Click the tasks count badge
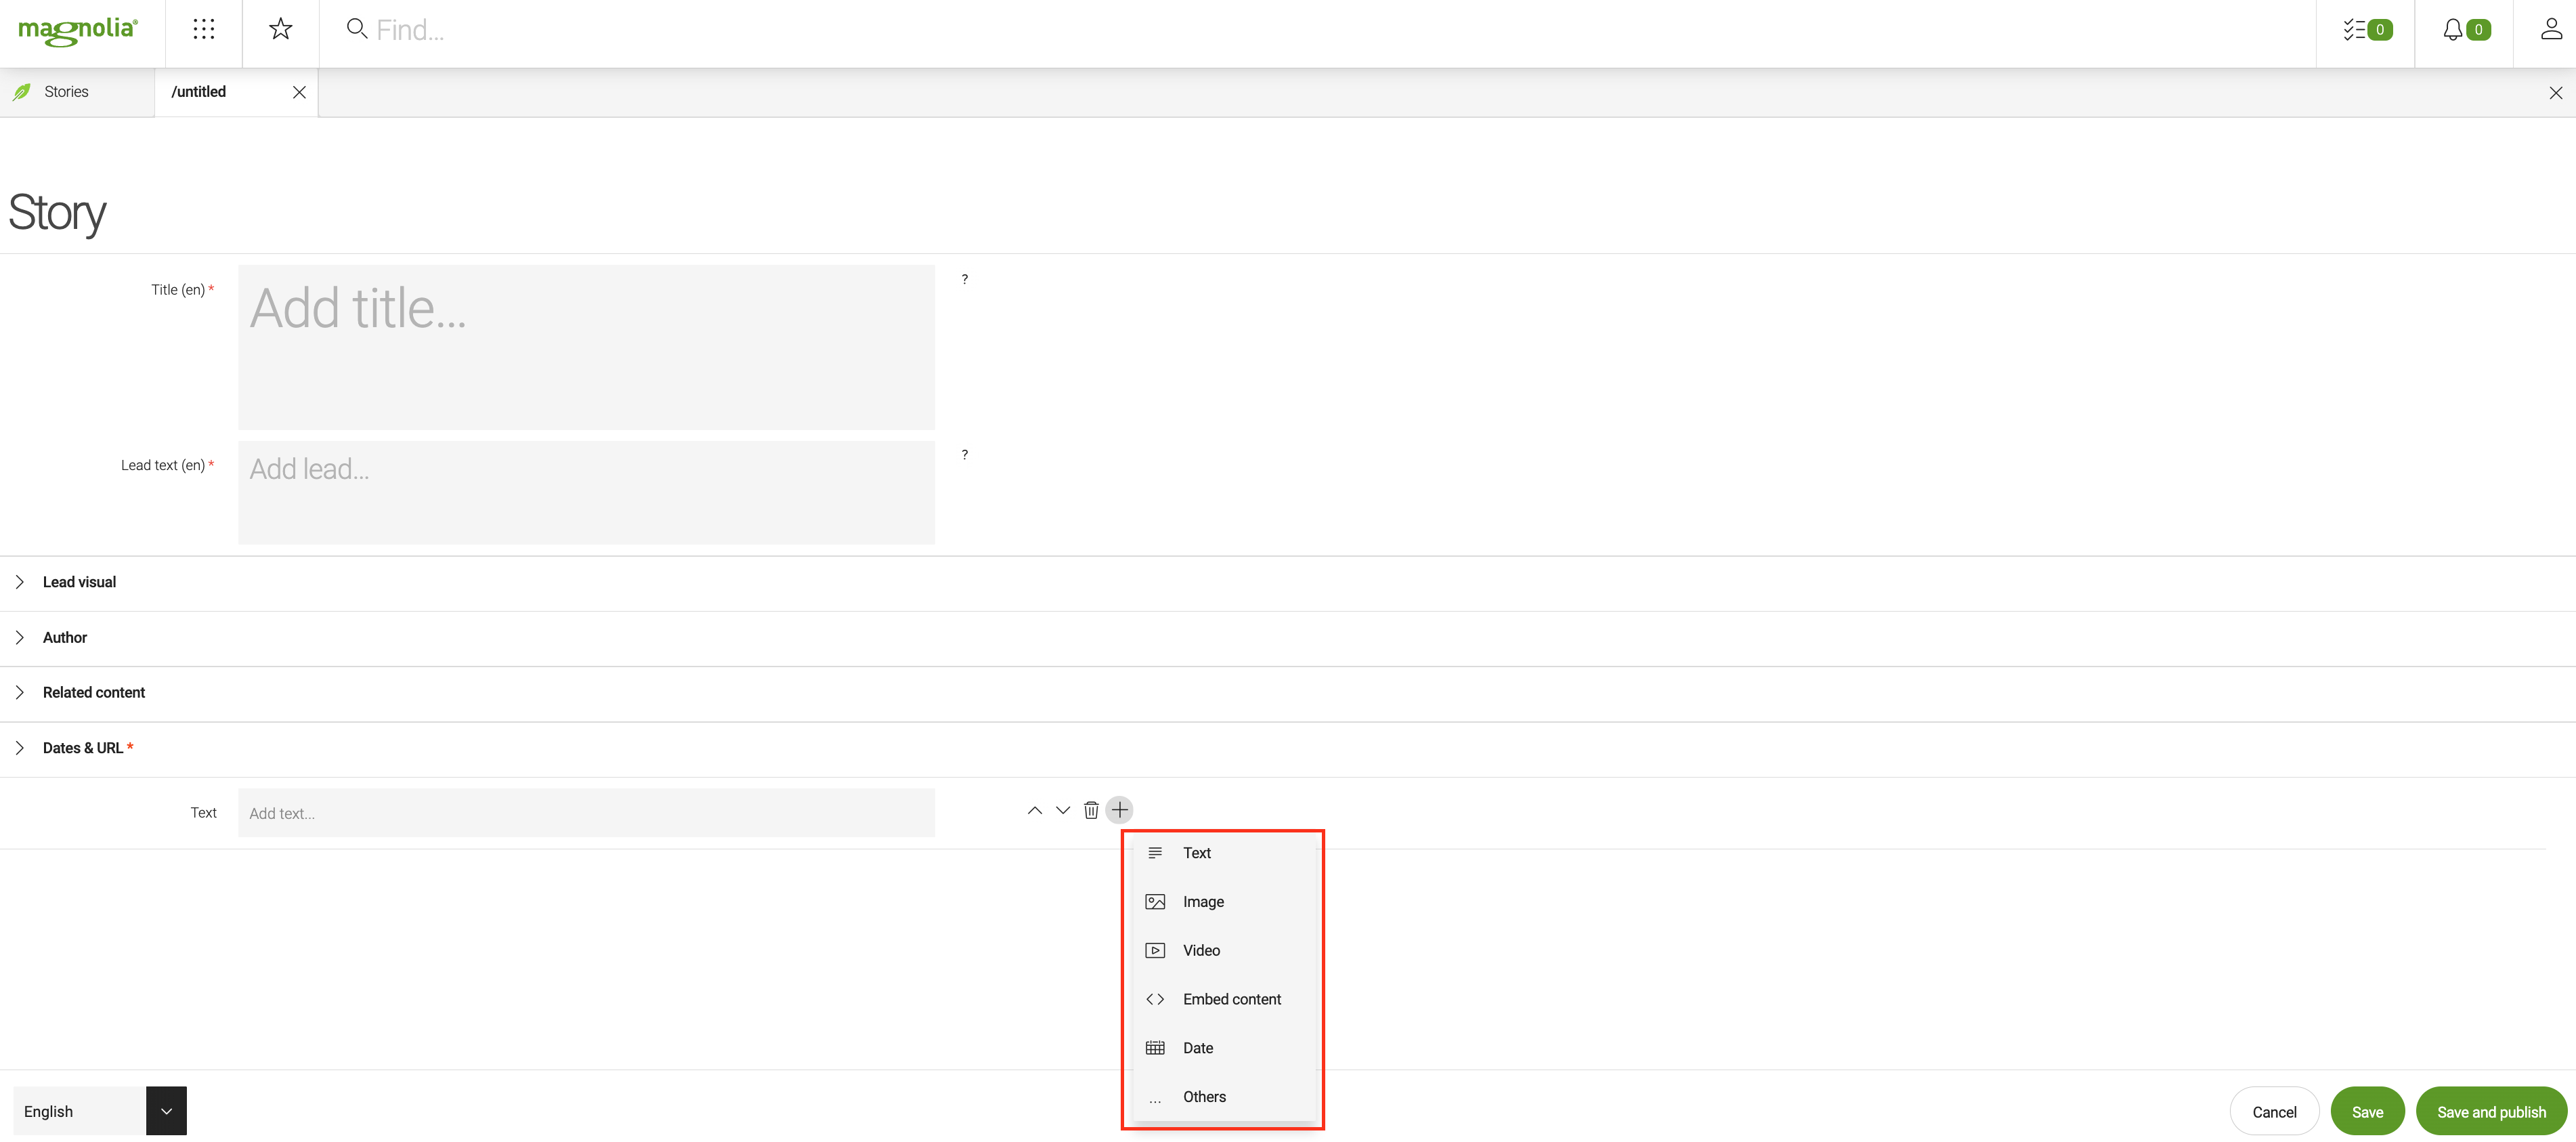 point(2380,30)
